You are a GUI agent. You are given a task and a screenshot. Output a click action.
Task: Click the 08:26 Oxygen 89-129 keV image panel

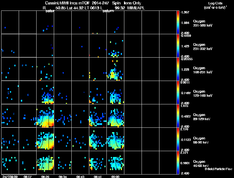point(45,116)
